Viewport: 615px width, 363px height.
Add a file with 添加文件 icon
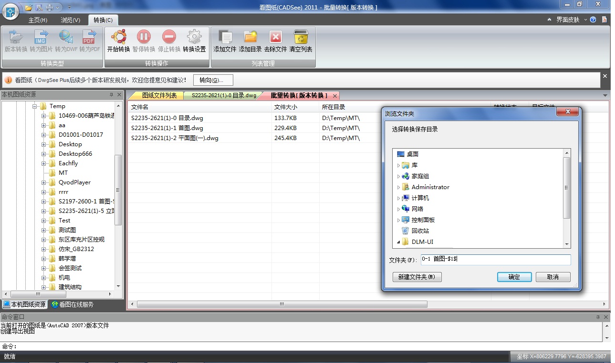point(225,37)
